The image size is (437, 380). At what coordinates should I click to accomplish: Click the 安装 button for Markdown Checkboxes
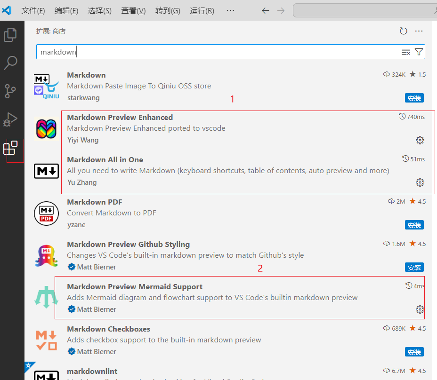coord(414,352)
